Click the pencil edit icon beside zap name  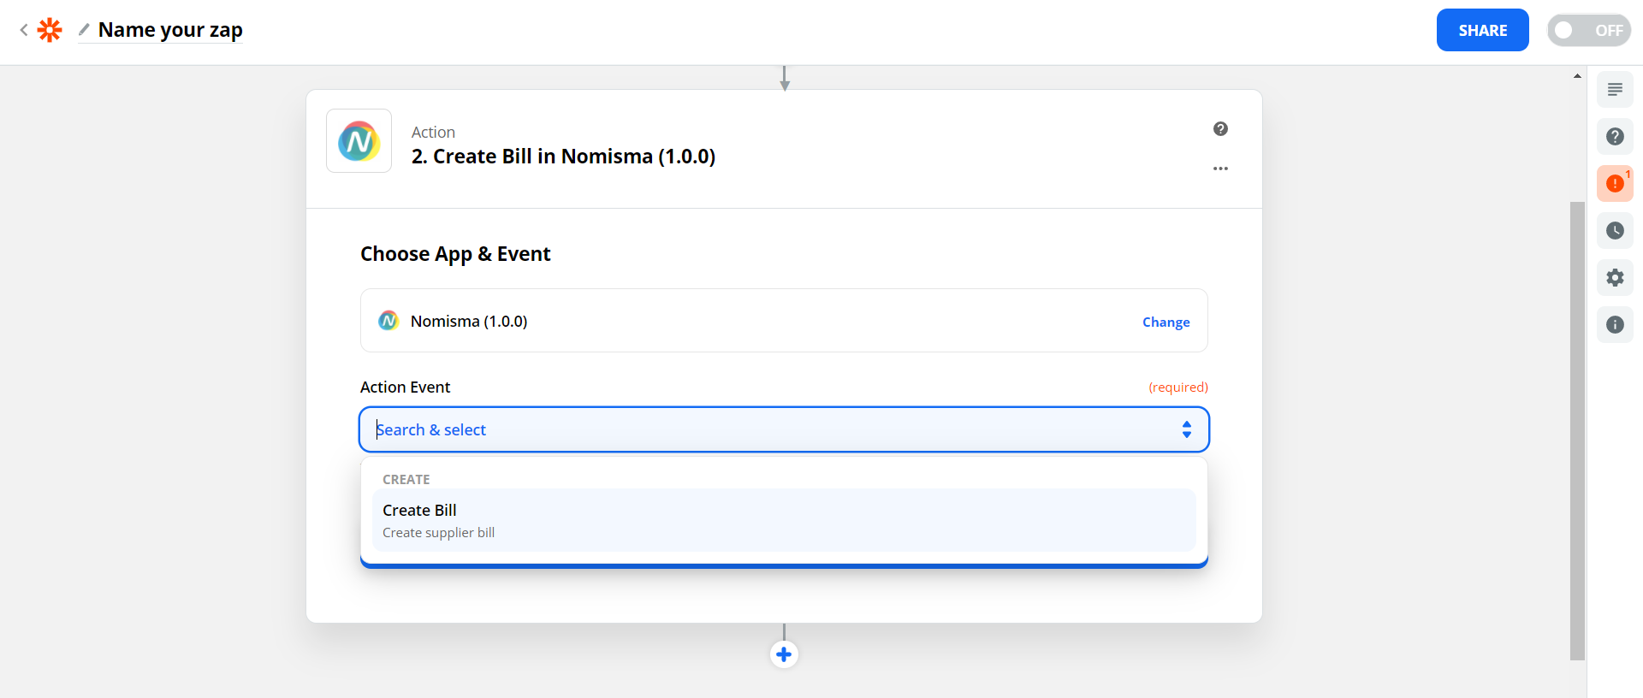click(x=84, y=30)
